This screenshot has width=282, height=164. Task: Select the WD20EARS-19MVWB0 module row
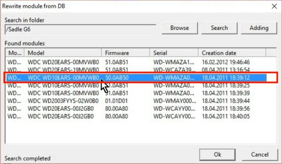point(63,69)
